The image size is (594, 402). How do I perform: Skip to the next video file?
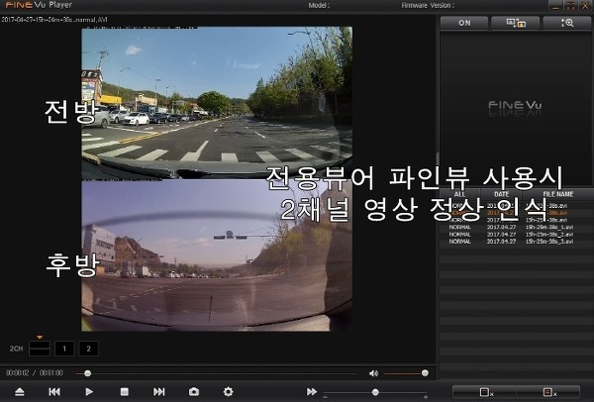pyautogui.click(x=158, y=392)
